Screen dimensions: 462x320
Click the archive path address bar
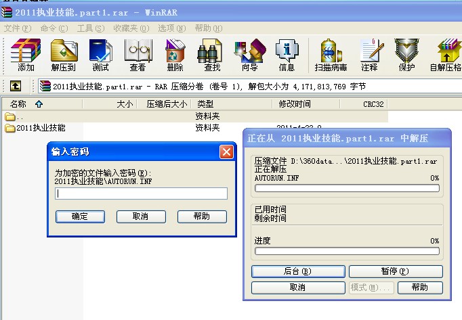pos(250,86)
